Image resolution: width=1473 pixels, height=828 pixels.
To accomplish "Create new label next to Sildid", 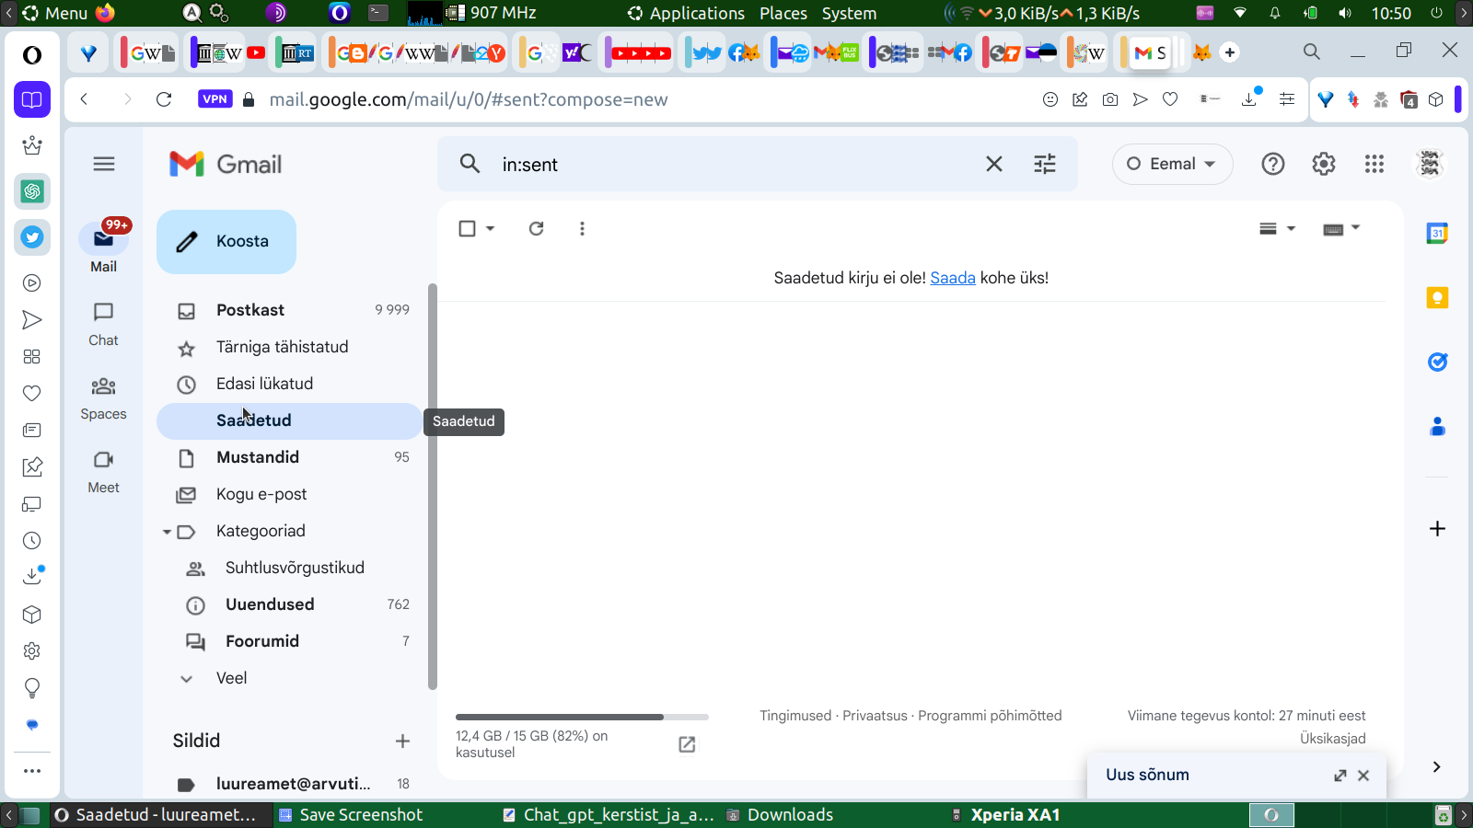I will [x=402, y=741].
